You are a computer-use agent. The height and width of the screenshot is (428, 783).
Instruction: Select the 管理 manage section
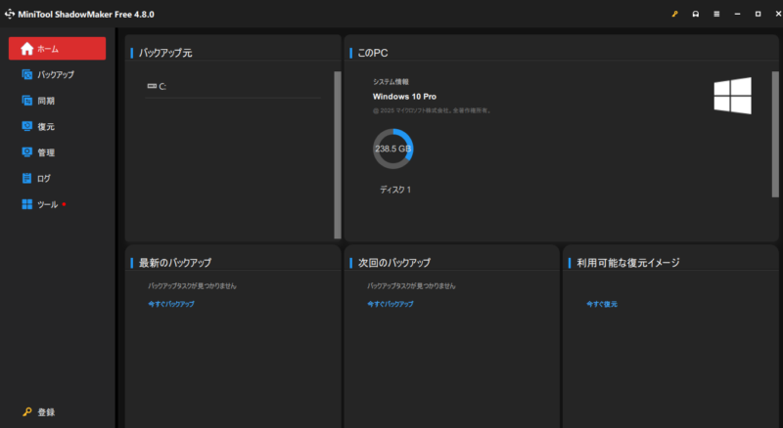point(45,152)
